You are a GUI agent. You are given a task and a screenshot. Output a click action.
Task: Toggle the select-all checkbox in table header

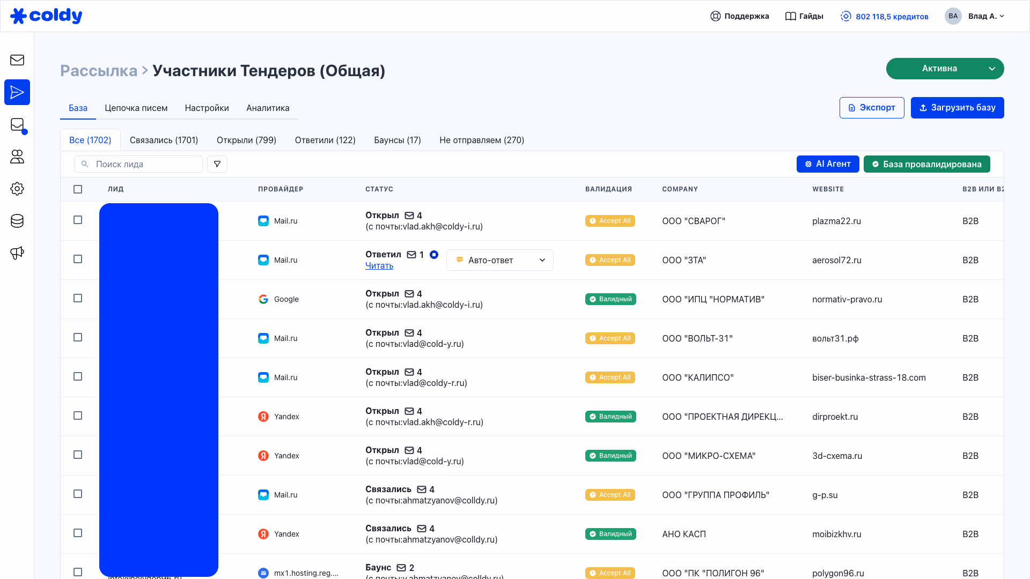[x=78, y=189]
